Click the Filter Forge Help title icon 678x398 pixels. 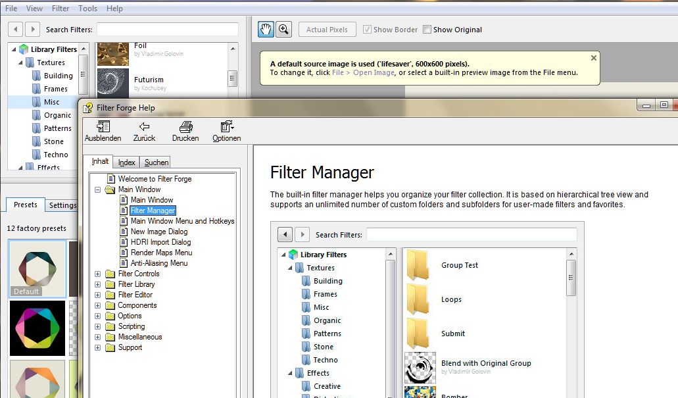point(87,108)
